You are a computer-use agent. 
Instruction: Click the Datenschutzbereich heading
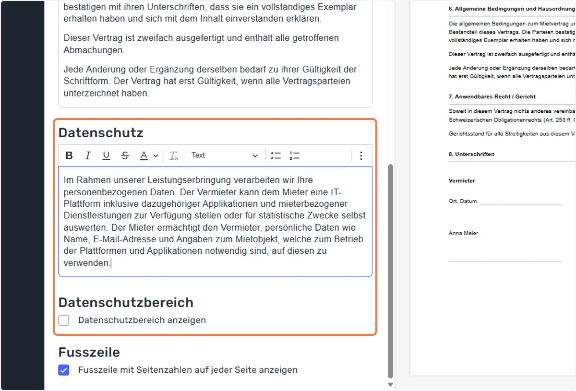coord(126,303)
